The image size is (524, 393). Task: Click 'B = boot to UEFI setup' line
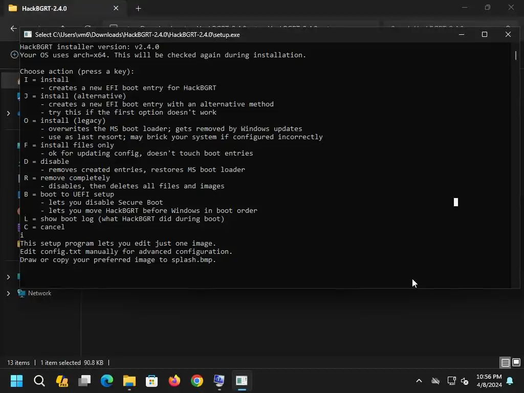coord(69,194)
